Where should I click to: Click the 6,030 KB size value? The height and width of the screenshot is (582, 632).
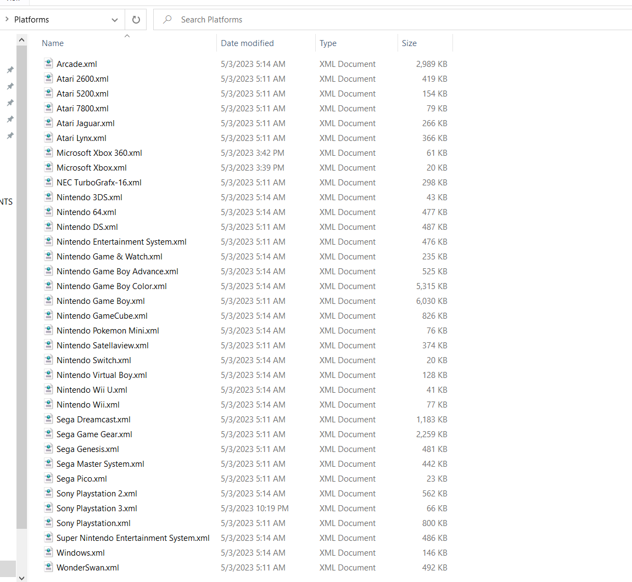coord(432,301)
